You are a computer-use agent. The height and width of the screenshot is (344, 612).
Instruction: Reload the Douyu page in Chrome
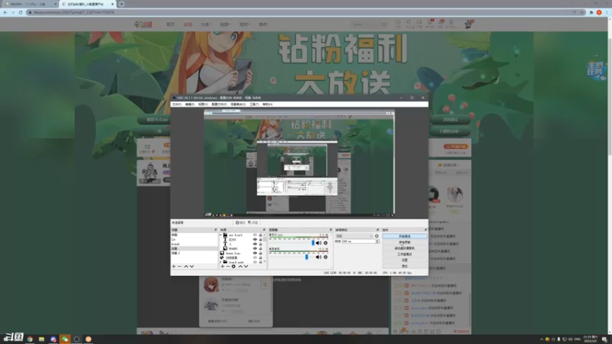21,12
